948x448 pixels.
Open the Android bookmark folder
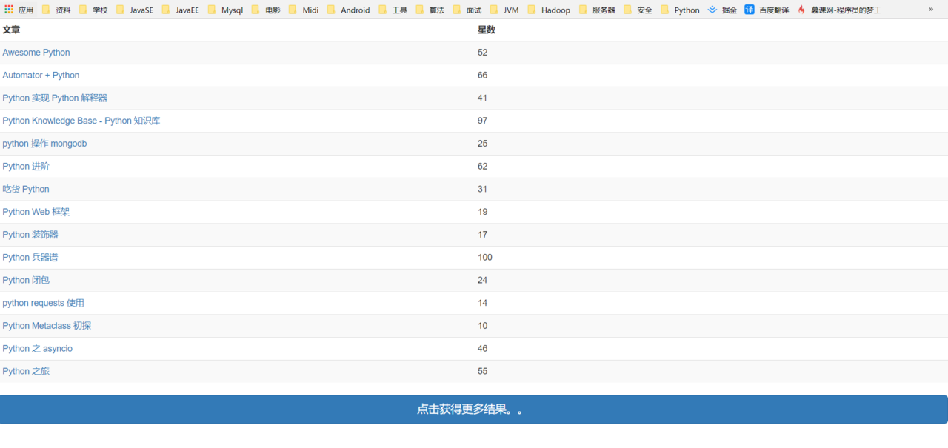click(x=348, y=10)
